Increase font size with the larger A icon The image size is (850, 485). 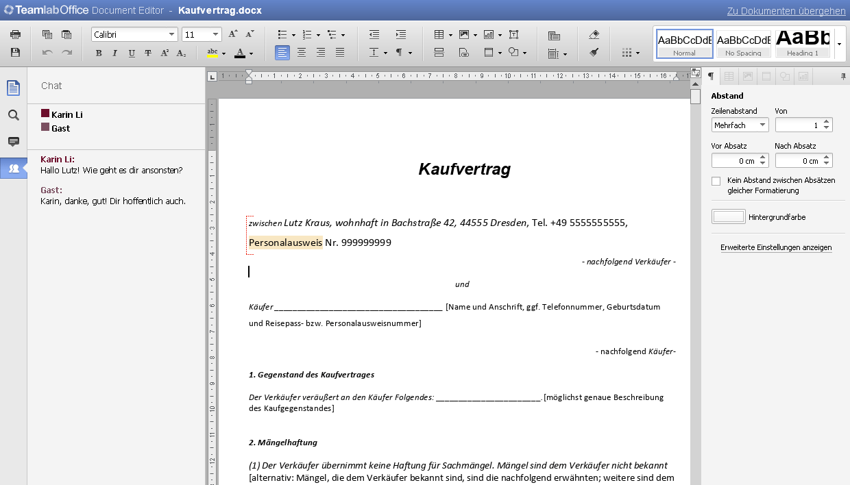tap(233, 34)
